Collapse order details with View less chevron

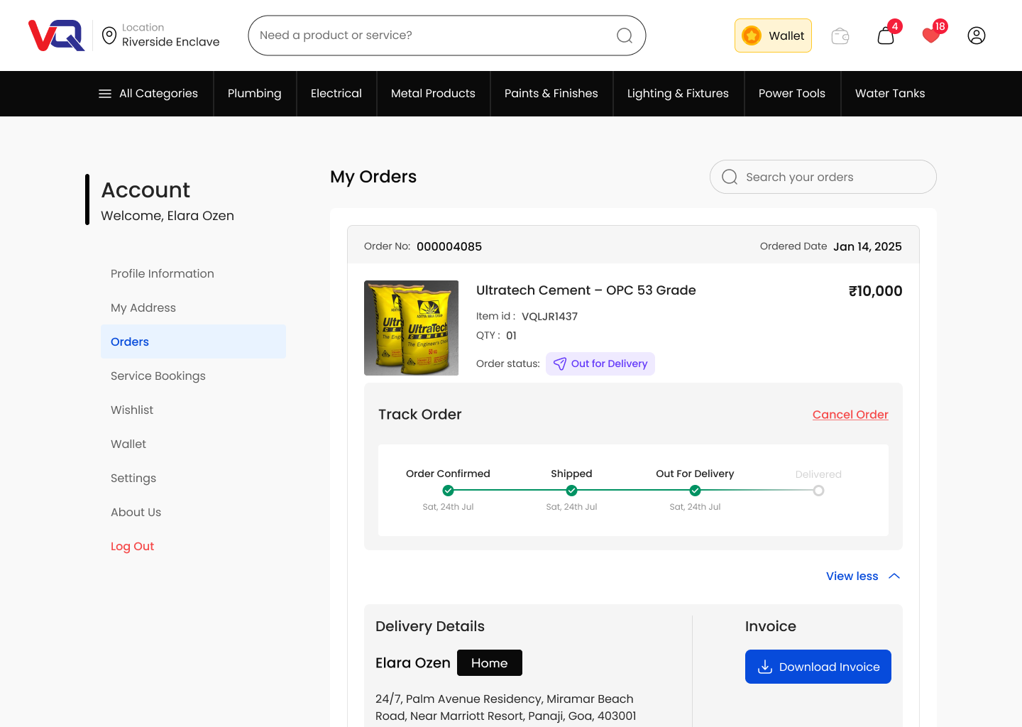click(x=894, y=576)
